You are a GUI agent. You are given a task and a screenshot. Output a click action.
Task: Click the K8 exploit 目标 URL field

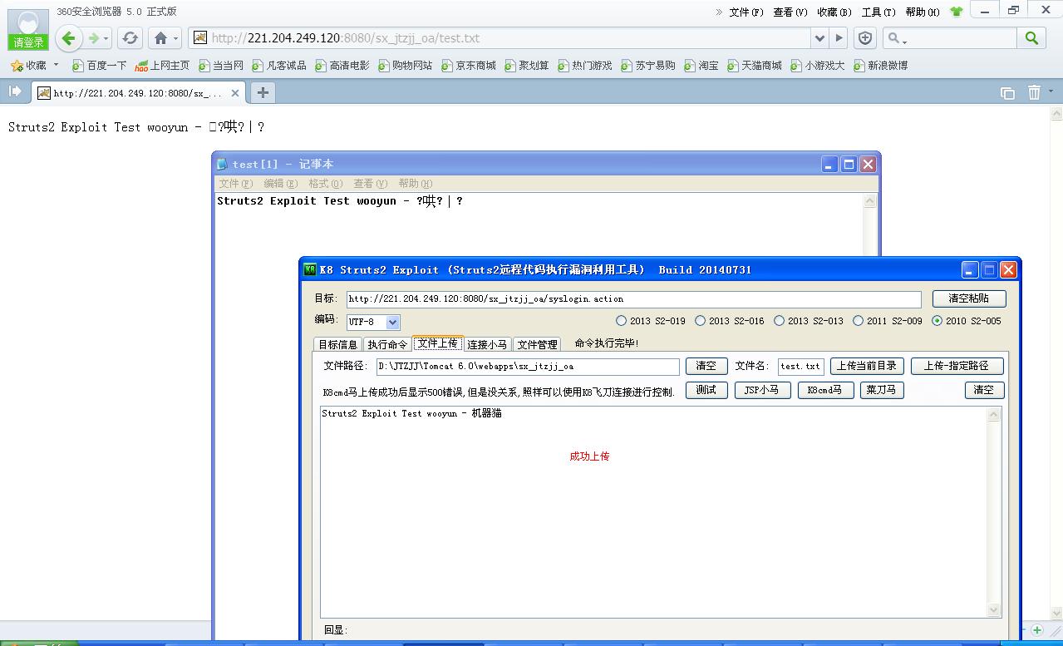[x=633, y=299]
